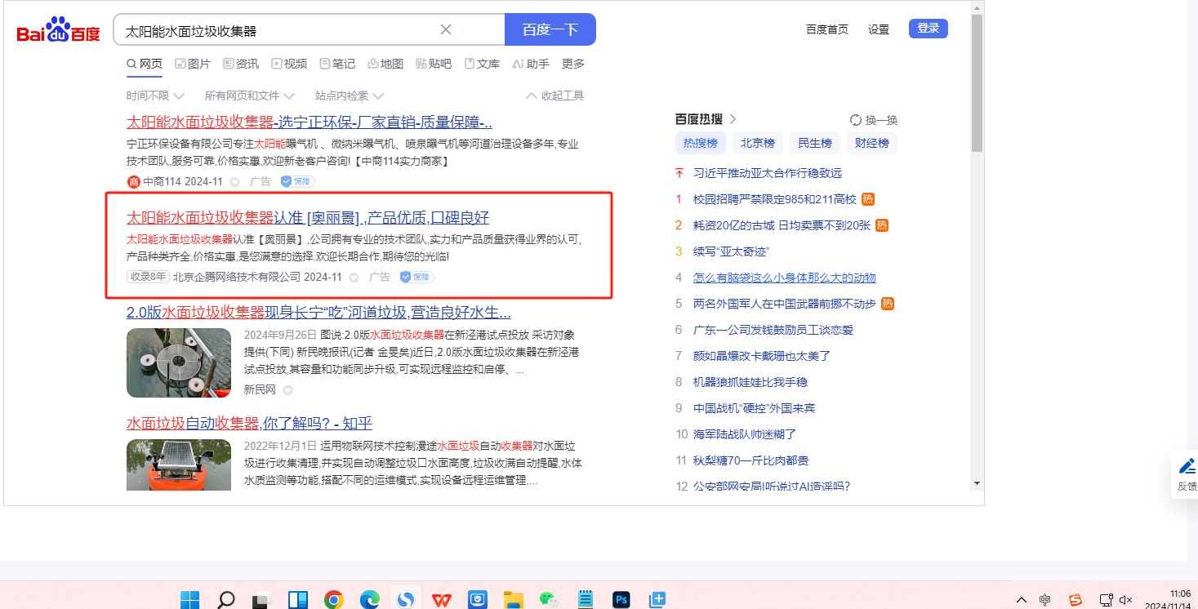Clear the search box with the X icon
Screen dimensions: 1198x609
[446, 30]
